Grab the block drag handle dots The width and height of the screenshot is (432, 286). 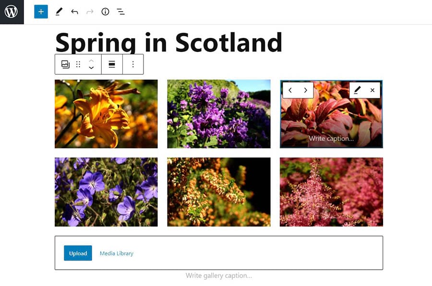[x=78, y=64]
